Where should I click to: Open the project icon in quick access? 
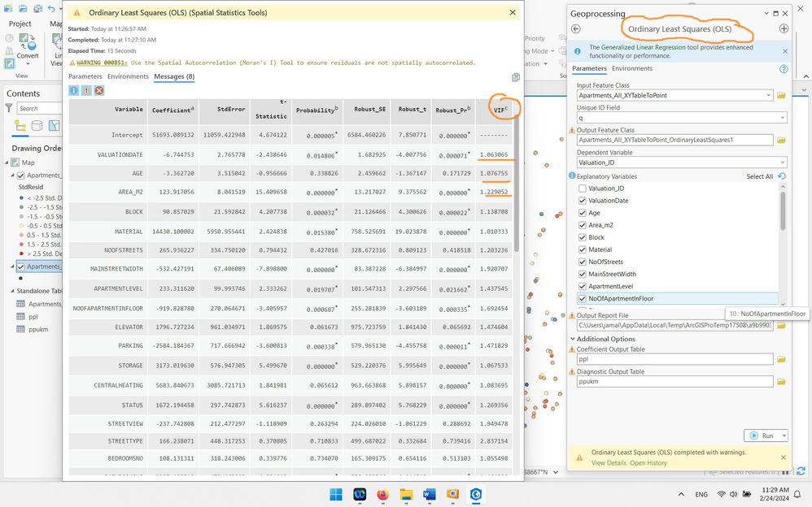click(x=8, y=9)
